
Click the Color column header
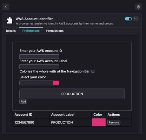[98, 114]
